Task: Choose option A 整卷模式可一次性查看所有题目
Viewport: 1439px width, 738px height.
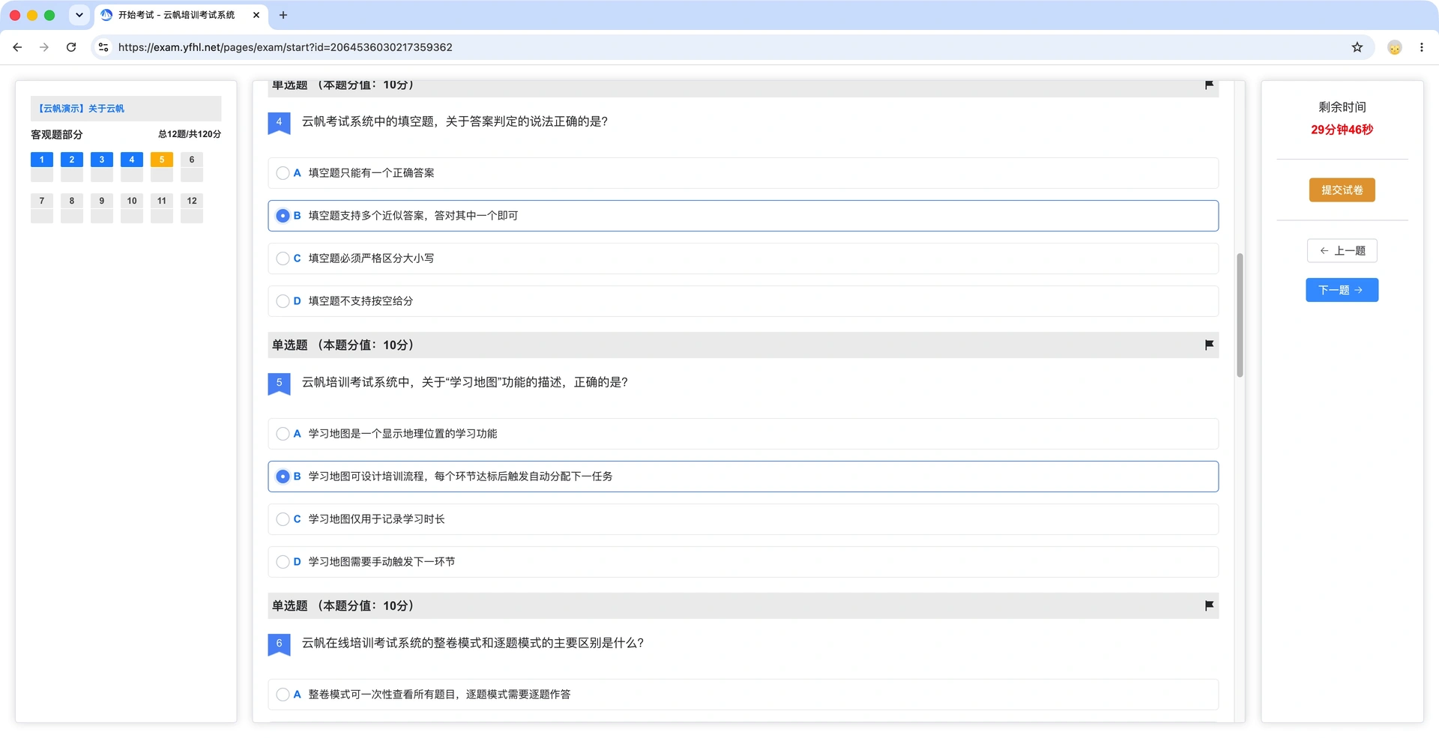Action: (x=743, y=695)
